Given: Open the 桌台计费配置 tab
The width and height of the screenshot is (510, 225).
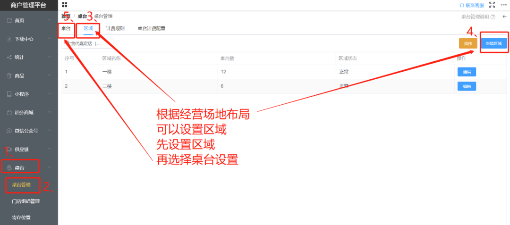Looking at the screenshot, I should (151, 29).
